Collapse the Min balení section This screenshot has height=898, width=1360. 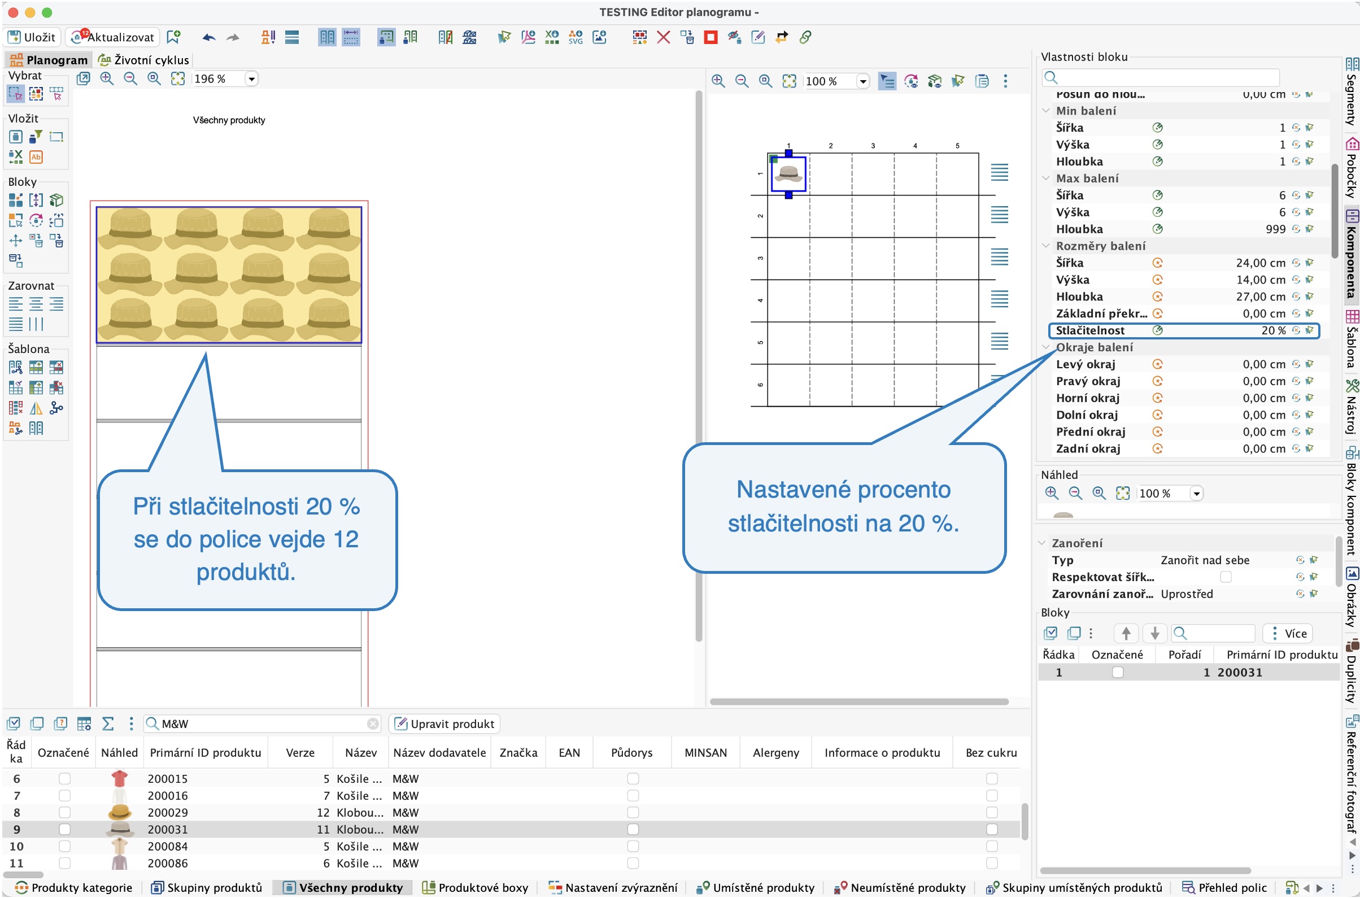click(1045, 111)
